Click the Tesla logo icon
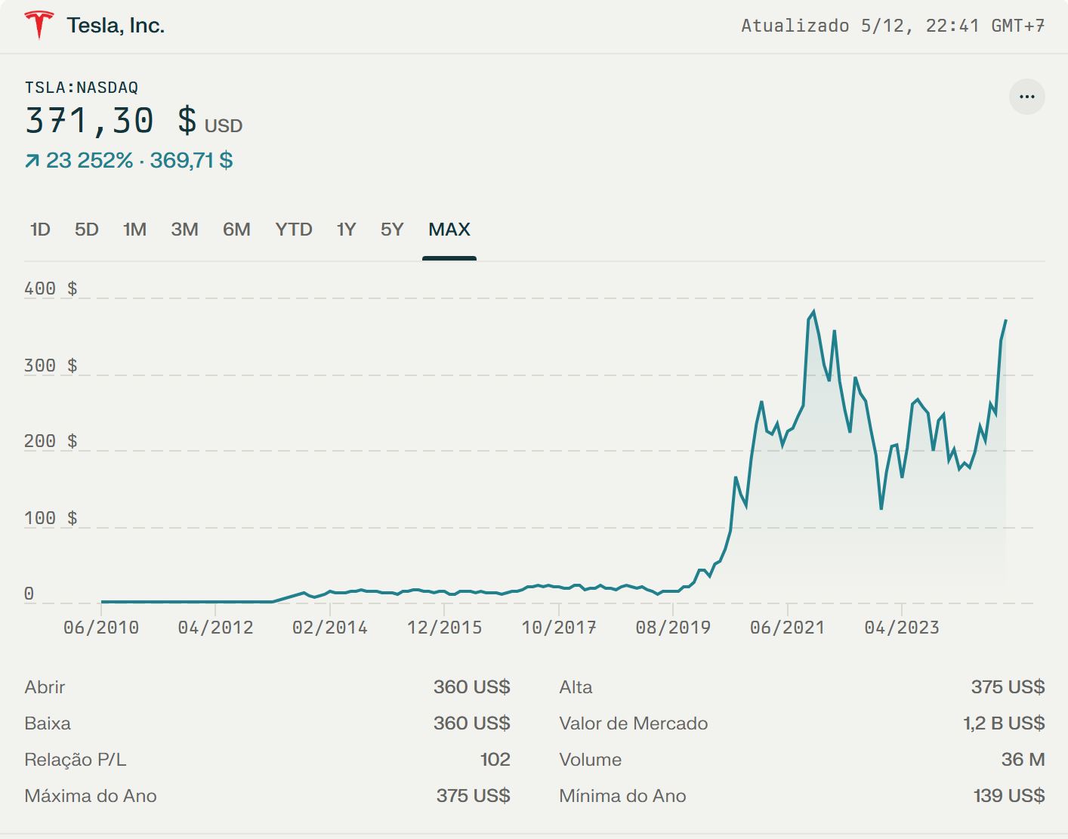 click(x=39, y=25)
